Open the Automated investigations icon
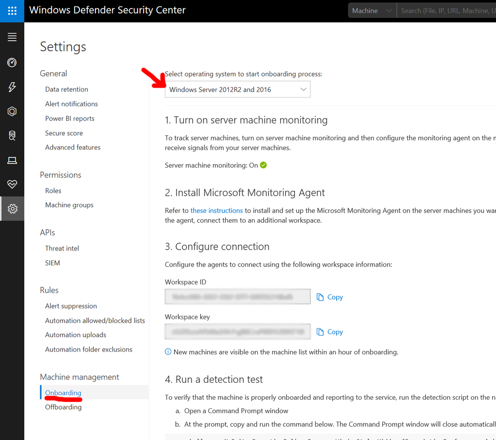 coord(12,111)
